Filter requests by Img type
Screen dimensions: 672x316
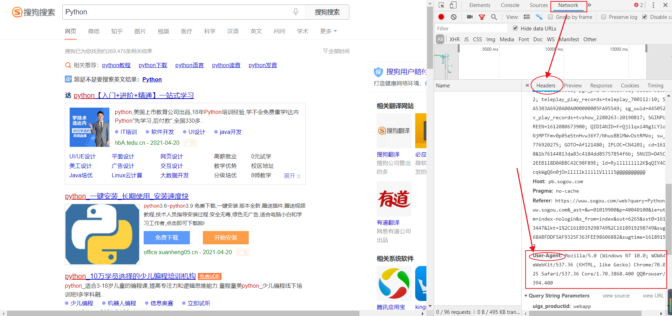click(x=491, y=39)
